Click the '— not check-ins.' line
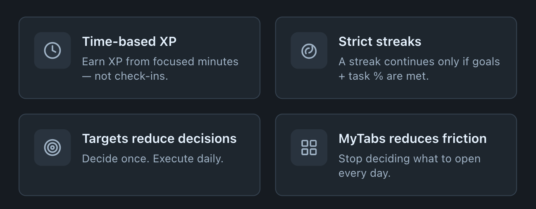 point(125,76)
